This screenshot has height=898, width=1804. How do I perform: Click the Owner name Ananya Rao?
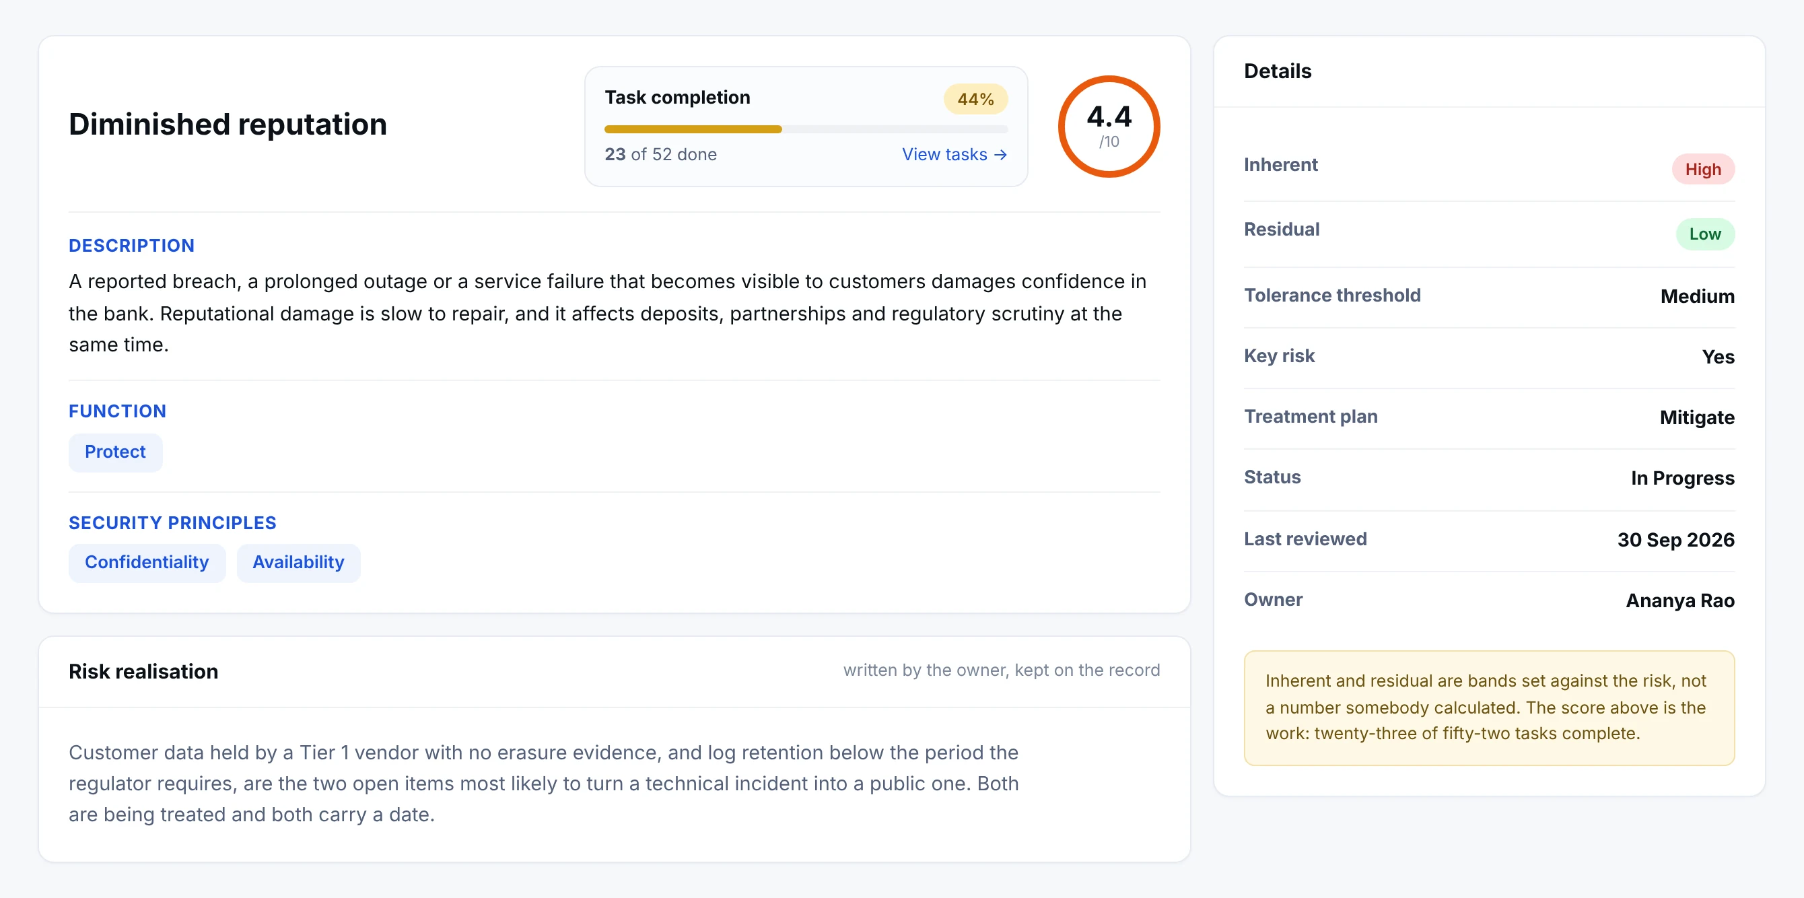coord(1679,600)
